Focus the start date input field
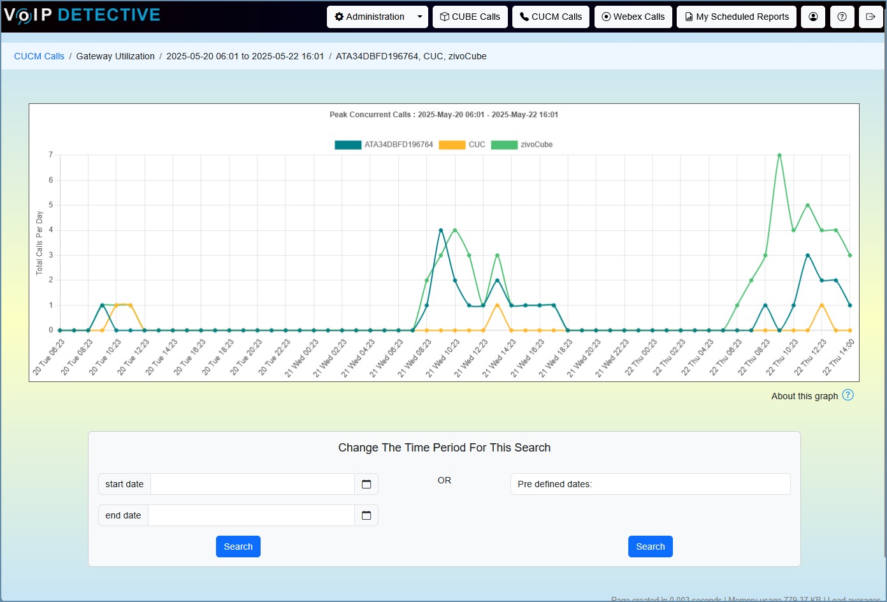This screenshot has height=602, width=887. click(x=252, y=484)
